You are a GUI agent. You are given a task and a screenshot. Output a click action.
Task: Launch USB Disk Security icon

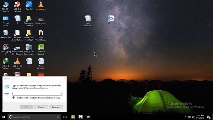pyautogui.click(x=17, y=7)
